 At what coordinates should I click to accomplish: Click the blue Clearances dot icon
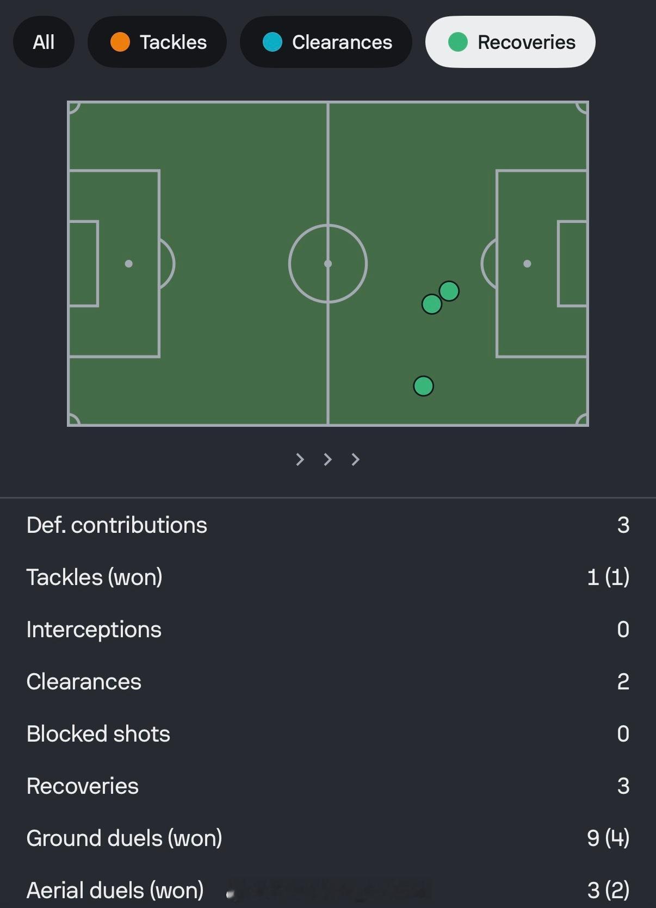(272, 42)
